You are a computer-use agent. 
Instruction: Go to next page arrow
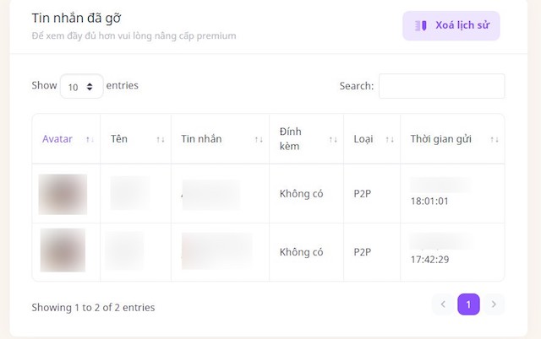[494, 304]
